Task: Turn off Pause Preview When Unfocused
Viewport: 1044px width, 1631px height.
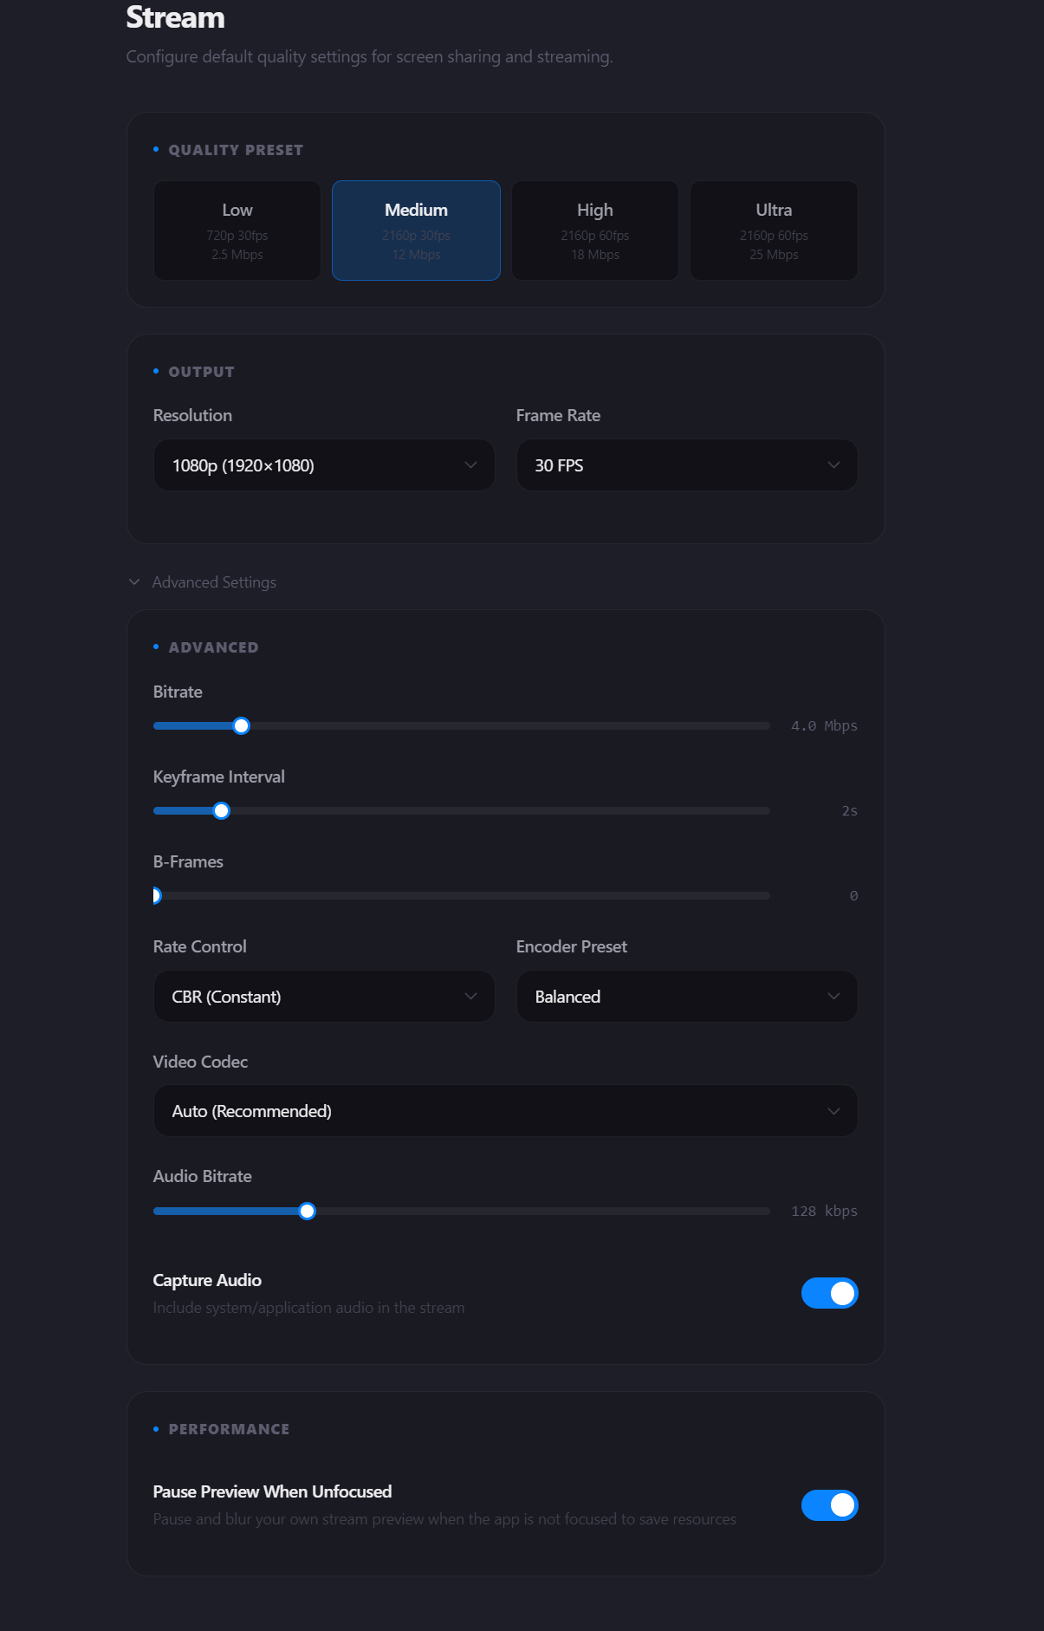Action: tap(829, 1505)
